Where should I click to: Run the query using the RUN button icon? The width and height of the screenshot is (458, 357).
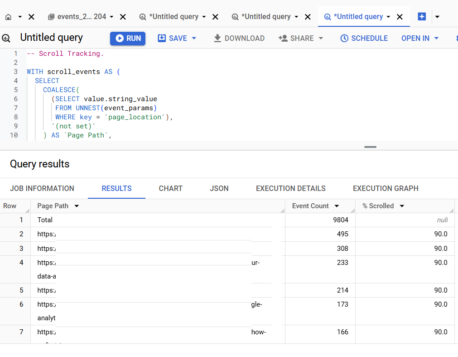pos(119,38)
